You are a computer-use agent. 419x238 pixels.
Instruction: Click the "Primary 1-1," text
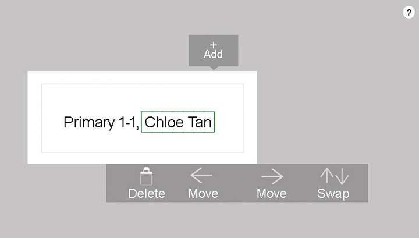[101, 123]
